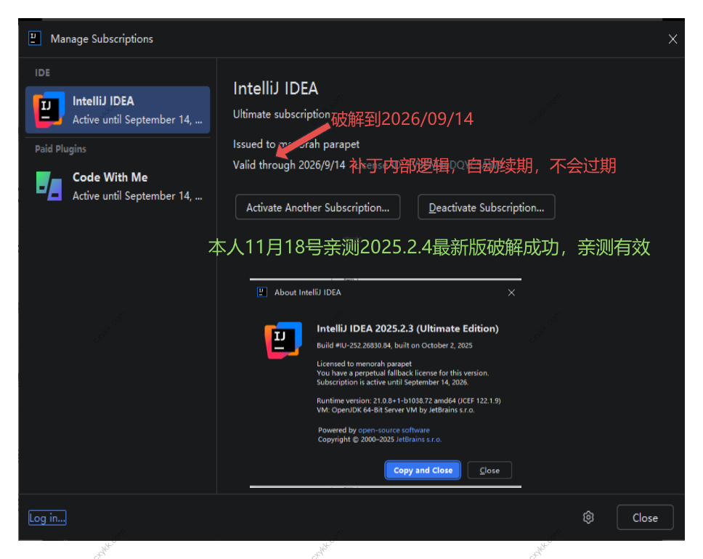Click the Paid Plugins section header

pos(60,149)
